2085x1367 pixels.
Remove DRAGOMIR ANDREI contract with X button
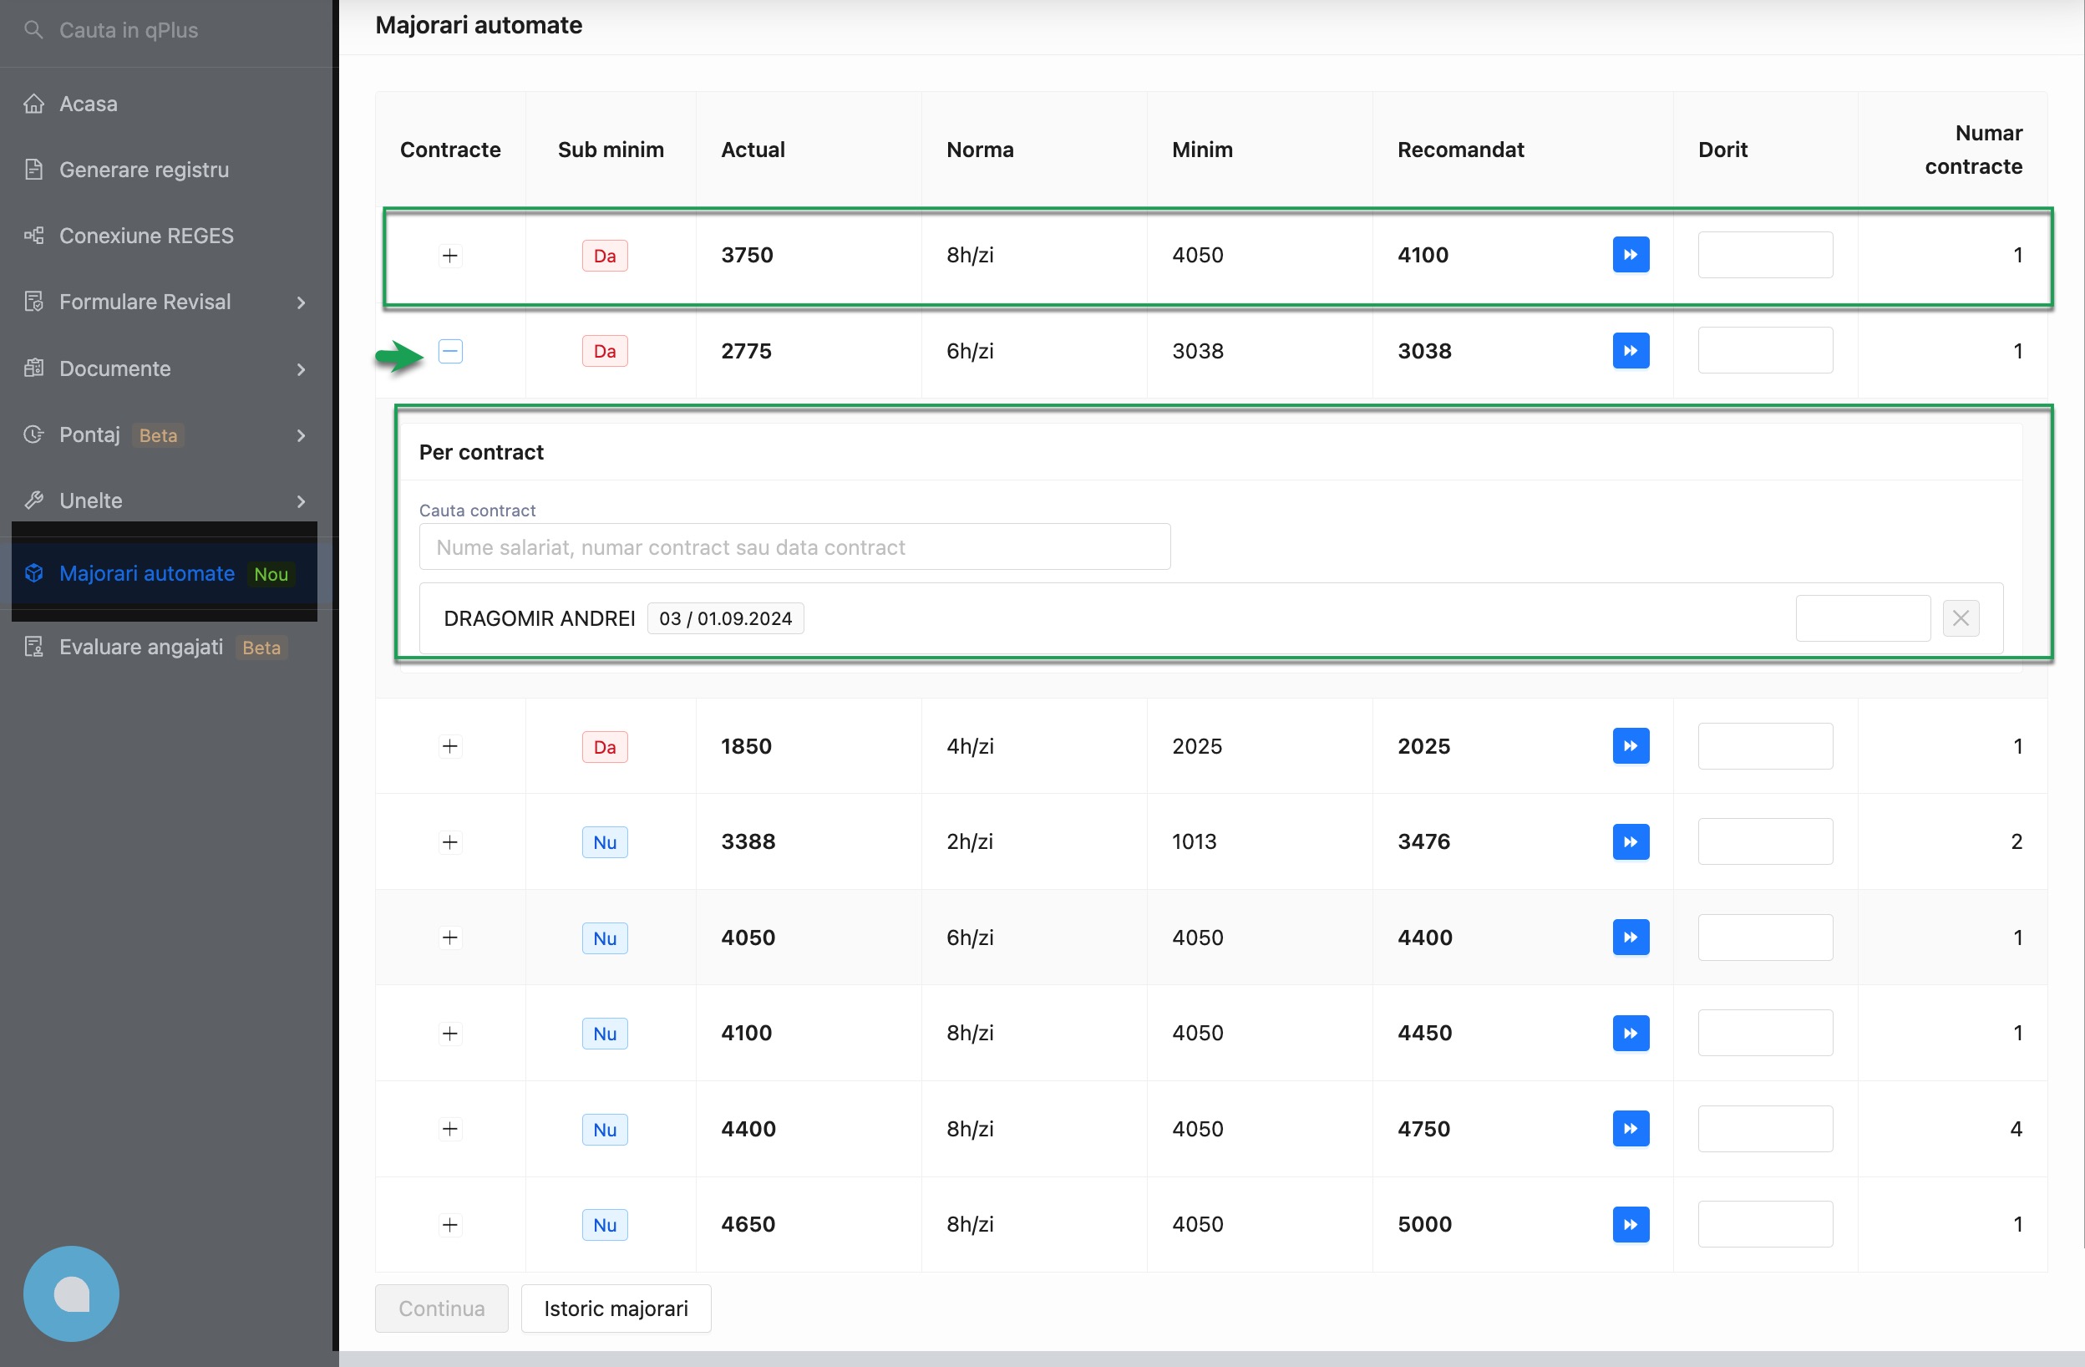pyautogui.click(x=1961, y=617)
